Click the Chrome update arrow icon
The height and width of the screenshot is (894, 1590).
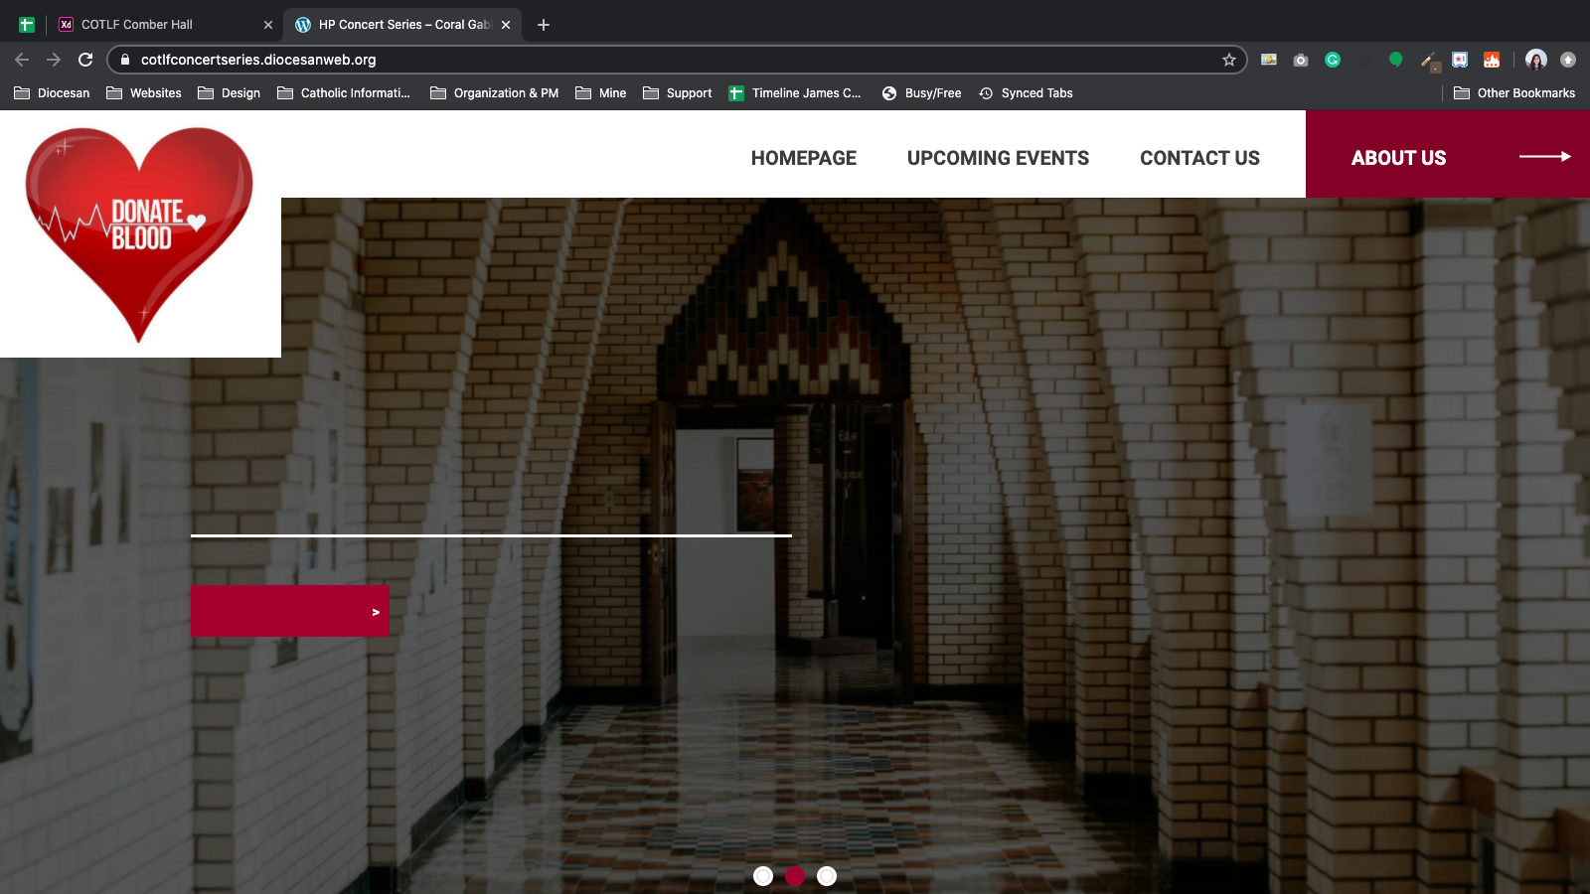(x=1568, y=60)
